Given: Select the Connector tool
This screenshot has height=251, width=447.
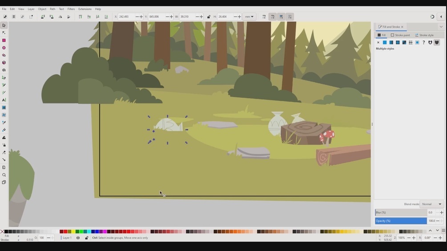Looking at the screenshot, I should tap(4, 159).
